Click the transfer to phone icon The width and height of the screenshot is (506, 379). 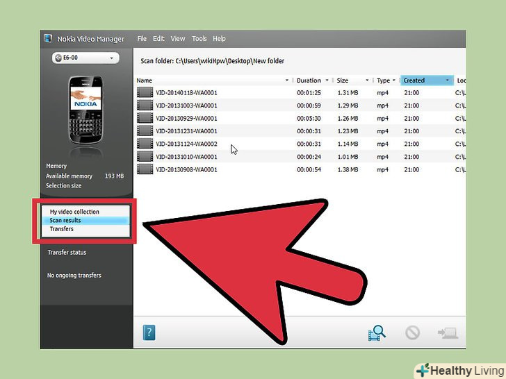446,333
